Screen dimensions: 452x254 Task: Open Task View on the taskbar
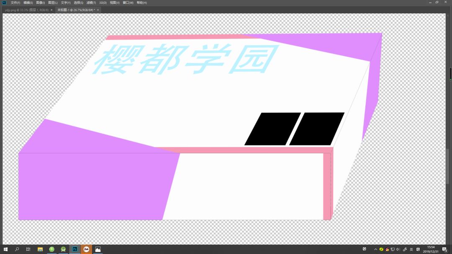[28, 249]
